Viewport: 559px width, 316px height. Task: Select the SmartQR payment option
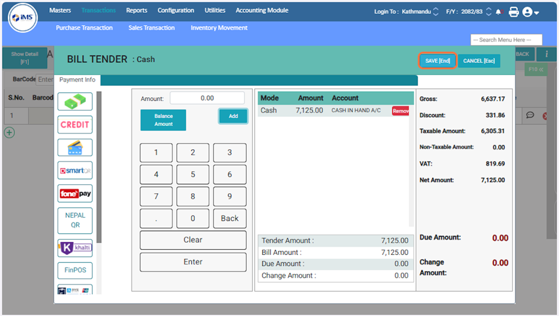point(75,171)
